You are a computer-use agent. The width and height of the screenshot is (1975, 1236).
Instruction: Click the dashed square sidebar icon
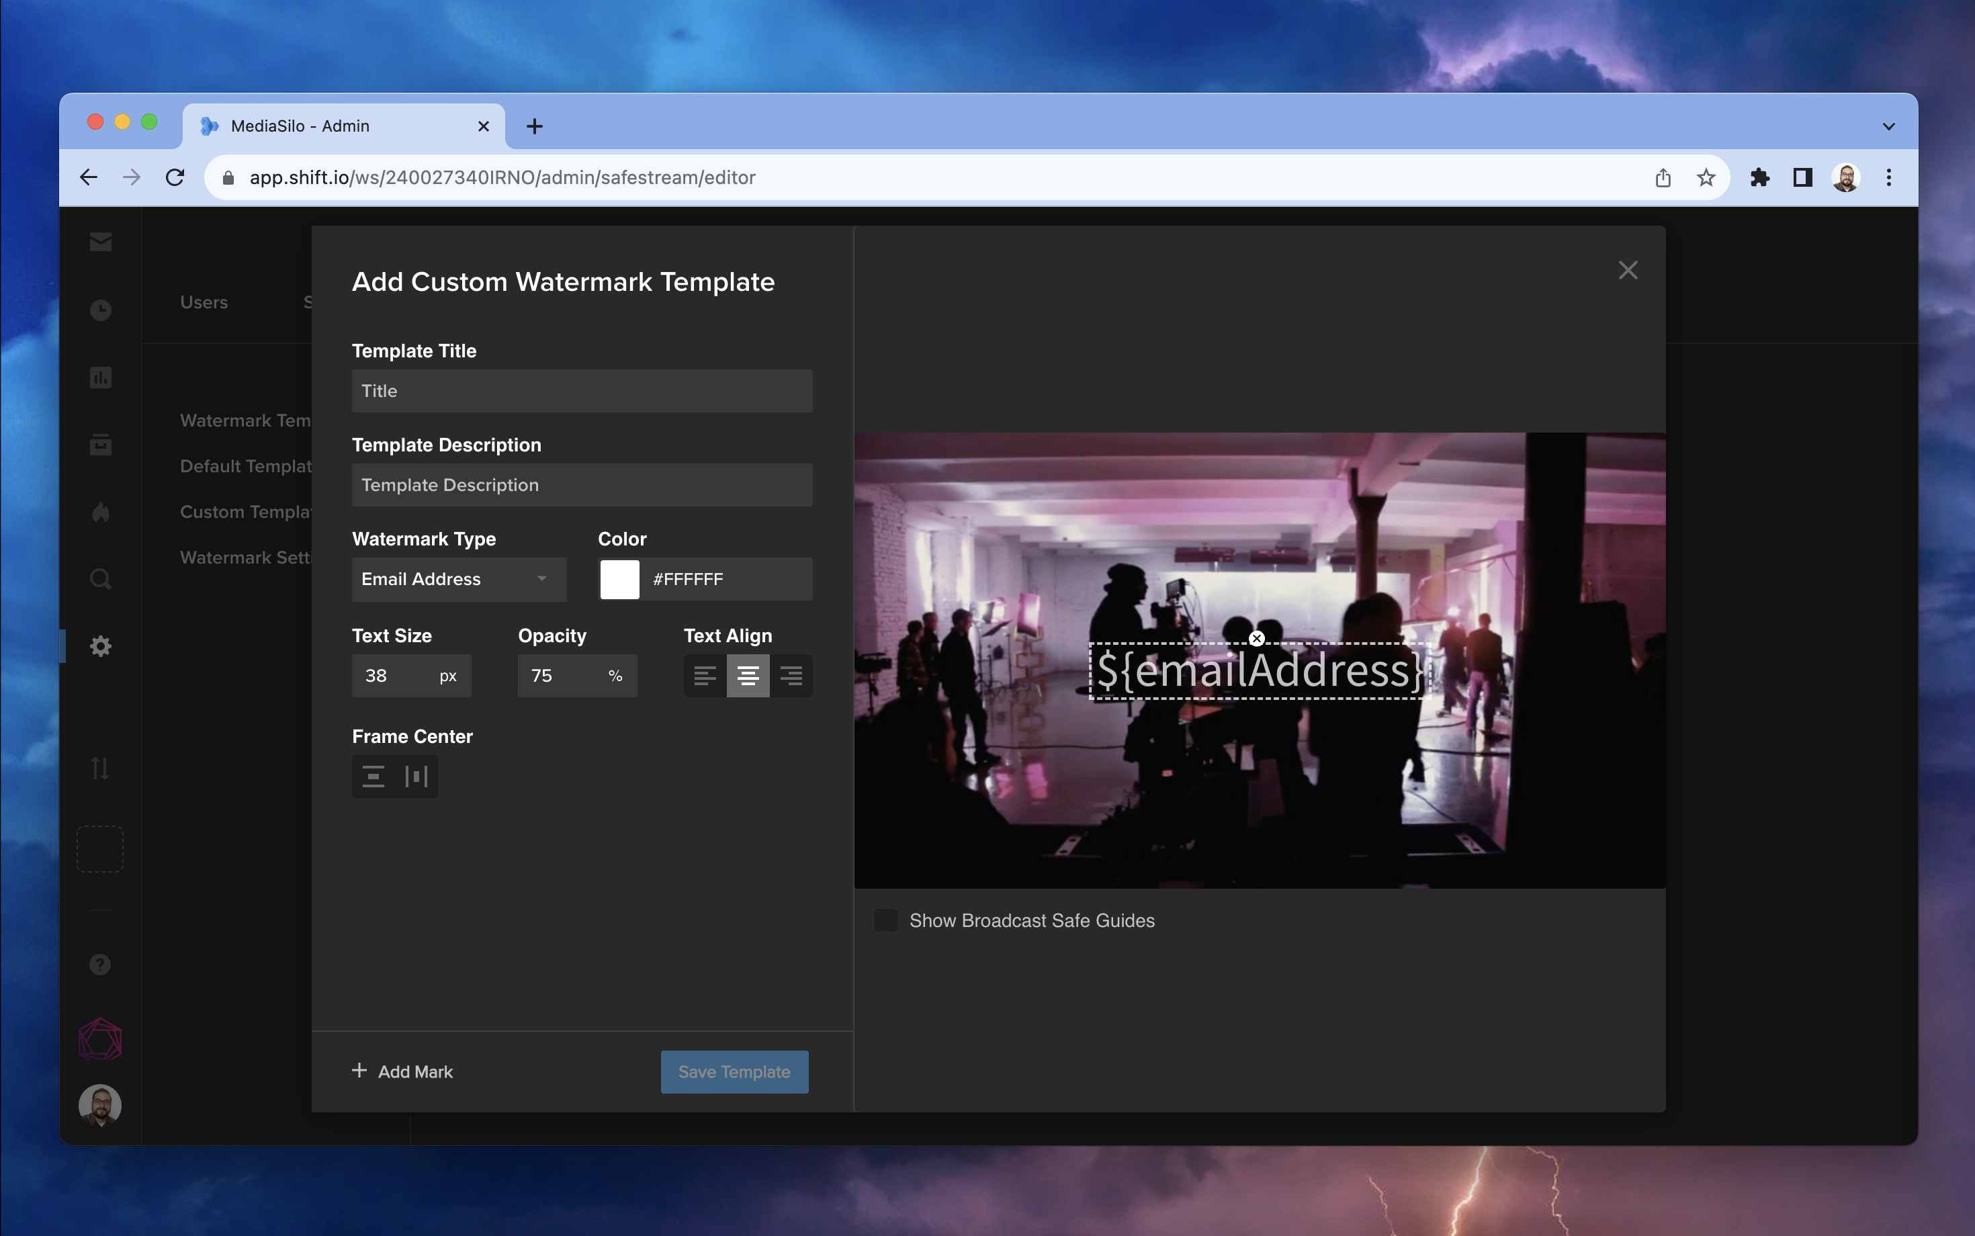(101, 848)
